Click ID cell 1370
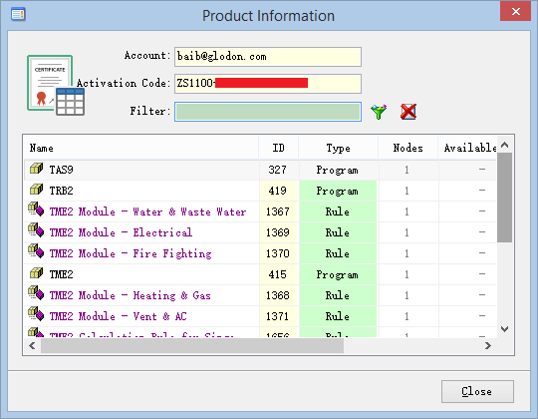This screenshot has width=538, height=419. coord(277,253)
